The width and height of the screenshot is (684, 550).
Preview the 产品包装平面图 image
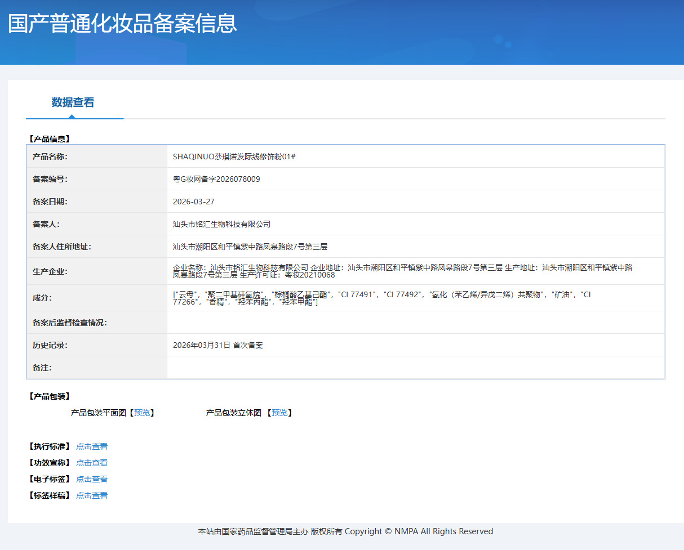click(142, 413)
